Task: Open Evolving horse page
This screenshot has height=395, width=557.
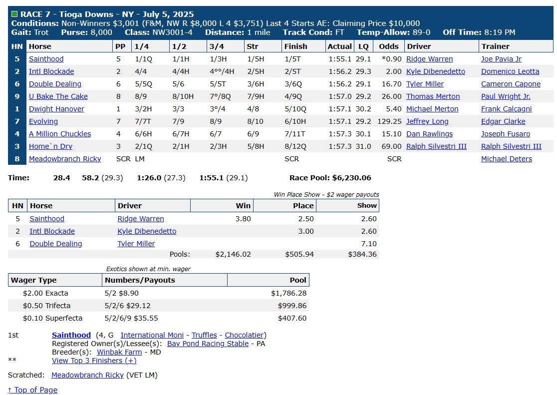Action: (x=43, y=121)
